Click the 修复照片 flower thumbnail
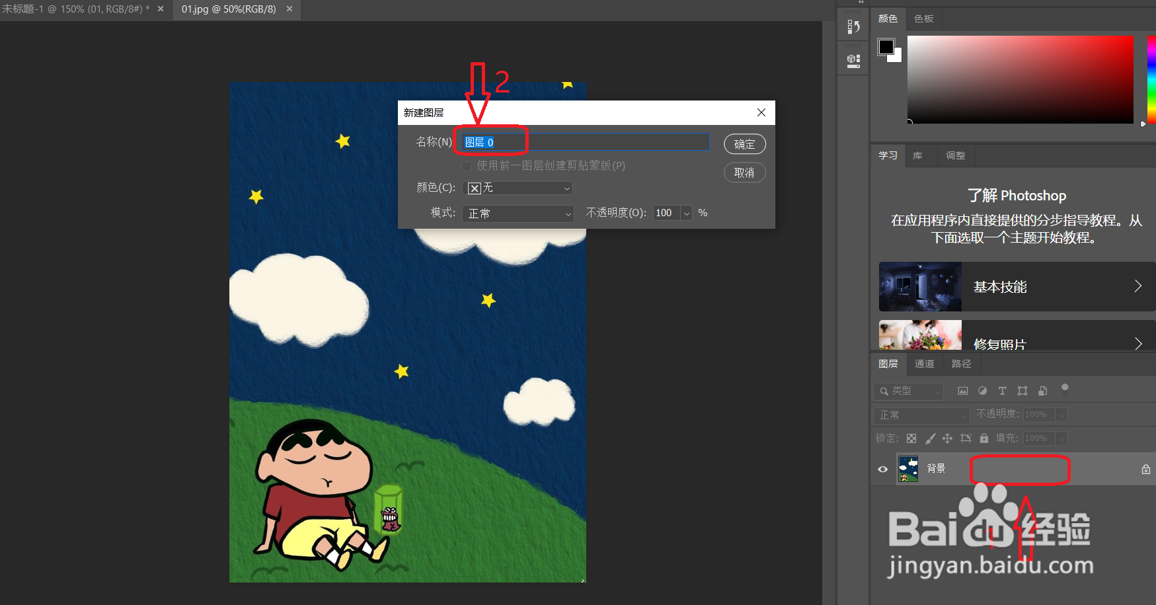This screenshot has height=605, width=1156. point(920,335)
